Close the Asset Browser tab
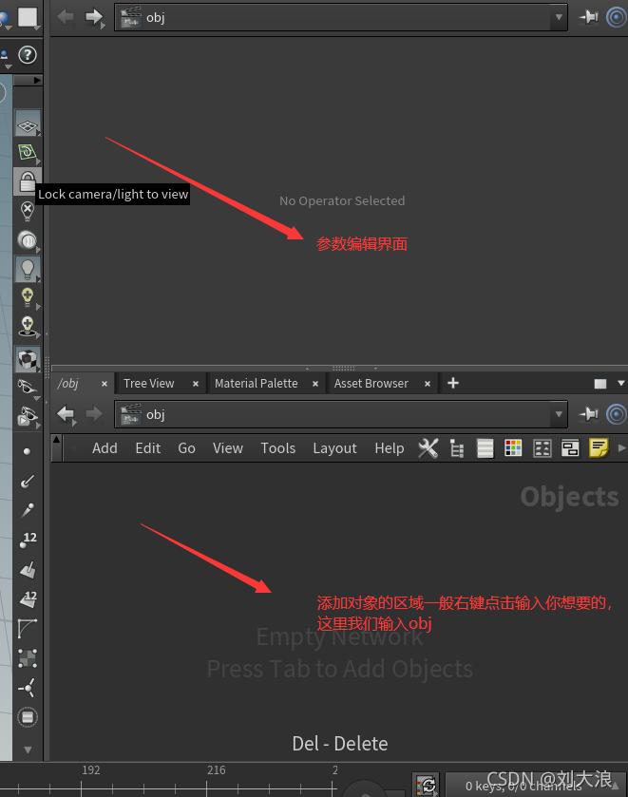This screenshot has width=628, height=797. tap(428, 384)
